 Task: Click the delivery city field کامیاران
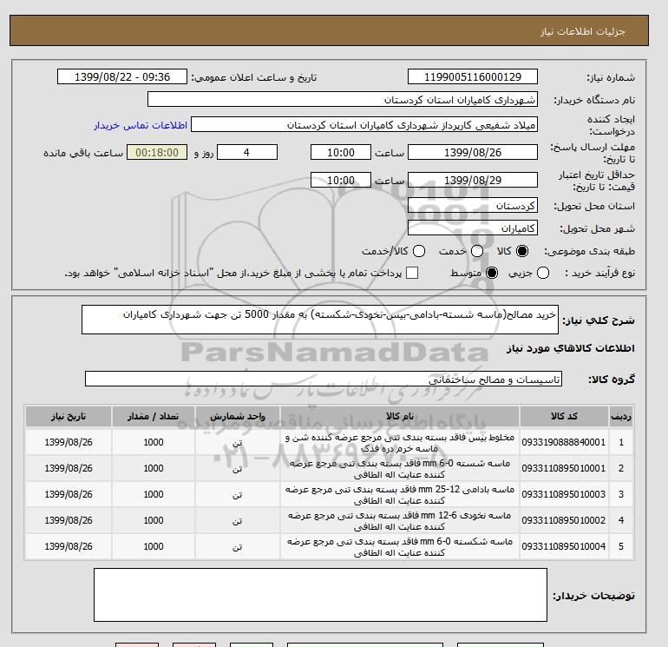[x=473, y=228]
